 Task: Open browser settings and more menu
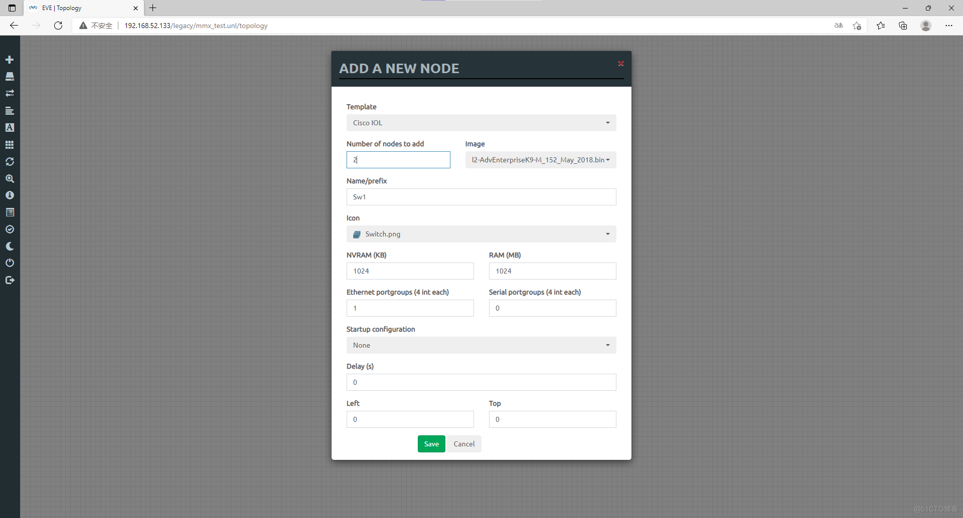[x=949, y=26]
